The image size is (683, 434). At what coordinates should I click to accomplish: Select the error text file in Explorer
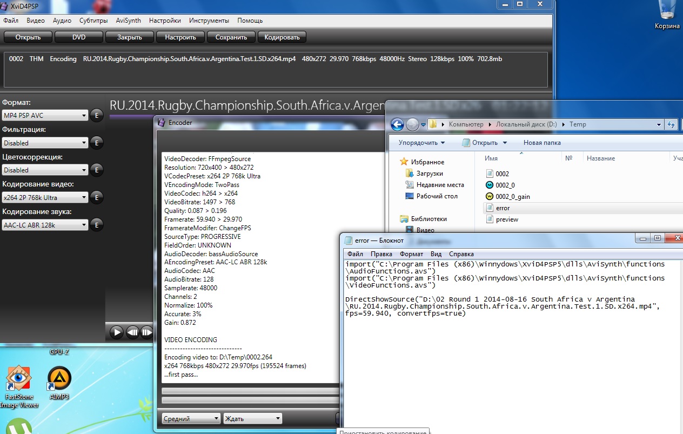(498, 208)
